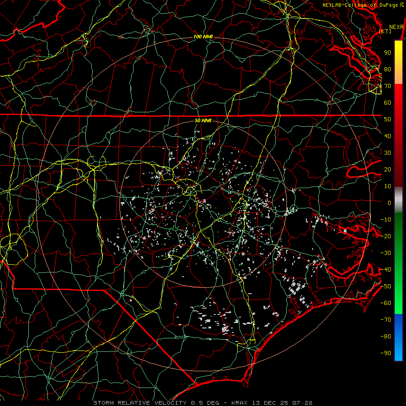
Task: Click the 10 value on velocity scale
Action: [388, 186]
